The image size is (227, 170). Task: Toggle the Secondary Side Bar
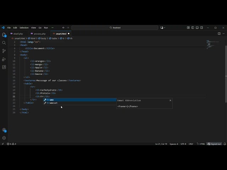(201, 28)
